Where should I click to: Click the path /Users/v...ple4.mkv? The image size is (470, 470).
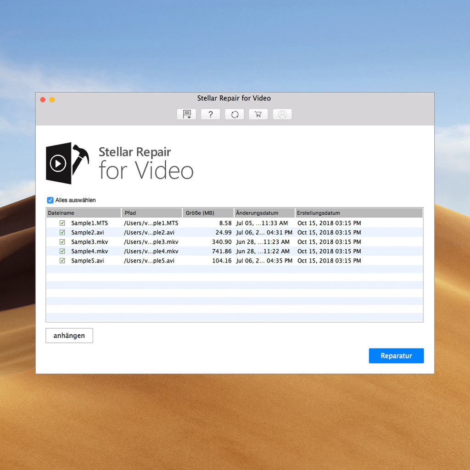point(151,251)
